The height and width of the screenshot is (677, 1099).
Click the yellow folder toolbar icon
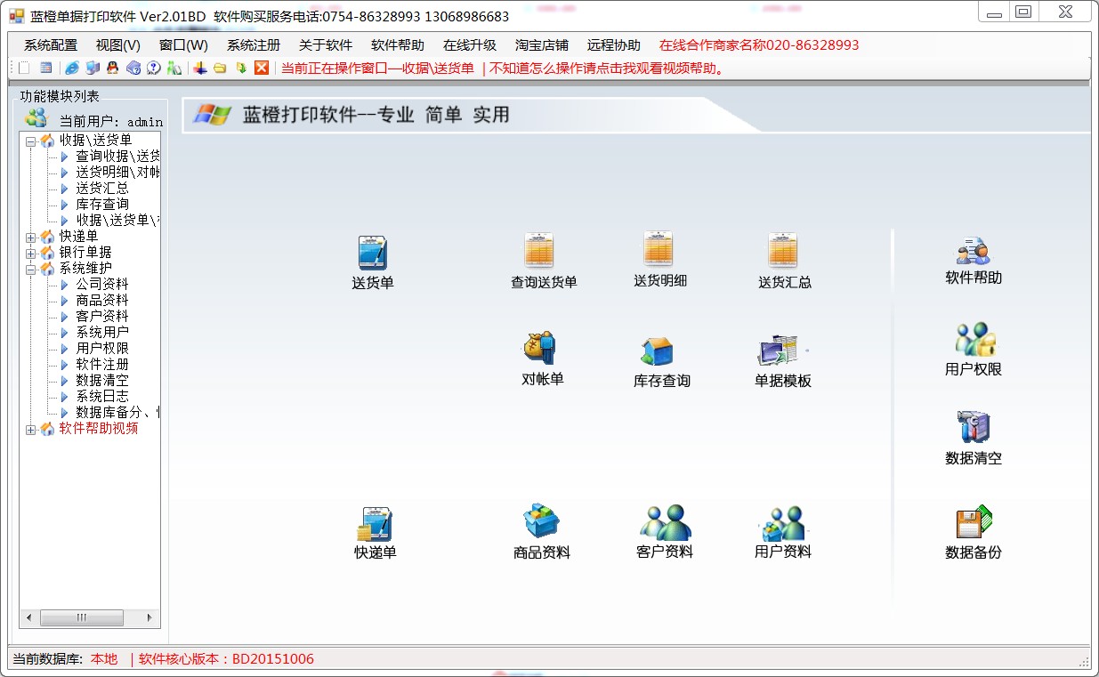coord(220,68)
